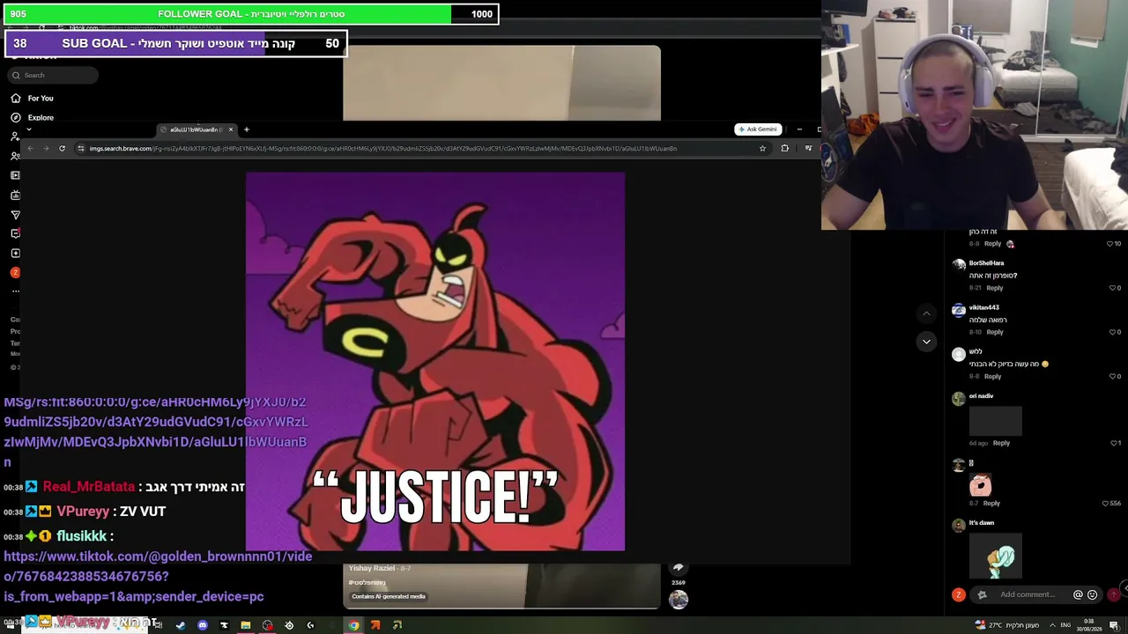Image resolution: width=1128 pixels, height=634 pixels.
Task: Open the golden_brownnnn01 TikTok link in chat
Action: click(x=158, y=576)
